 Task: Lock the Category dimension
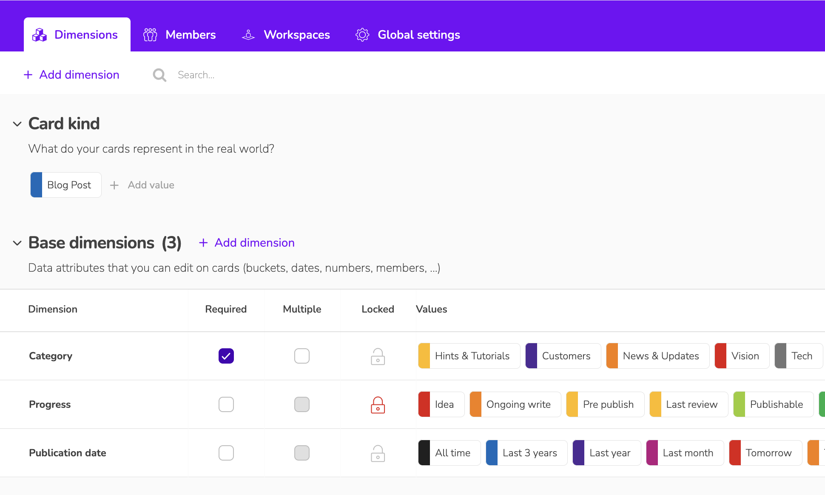378,356
